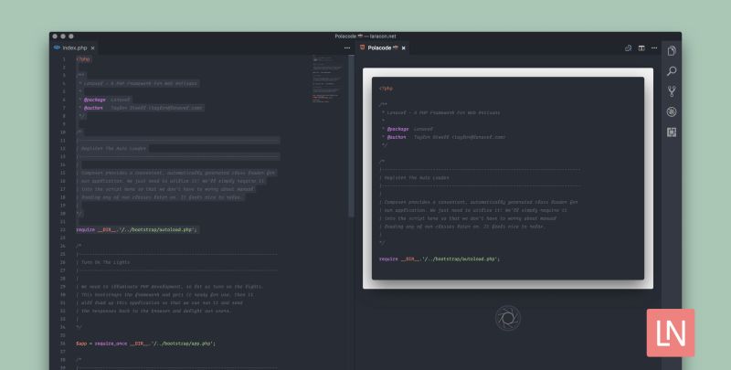Click the Polacode tab file icon
This screenshot has width=731, height=370.
tap(362, 48)
